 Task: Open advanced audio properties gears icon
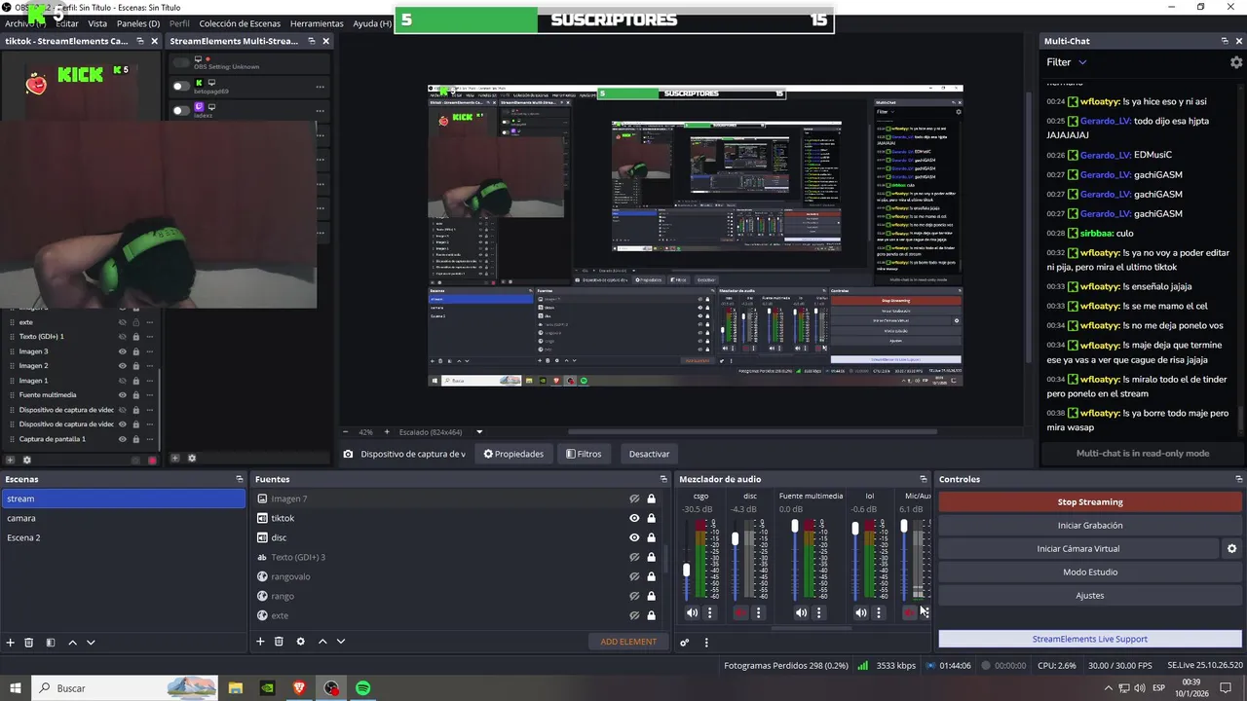coord(685,642)
